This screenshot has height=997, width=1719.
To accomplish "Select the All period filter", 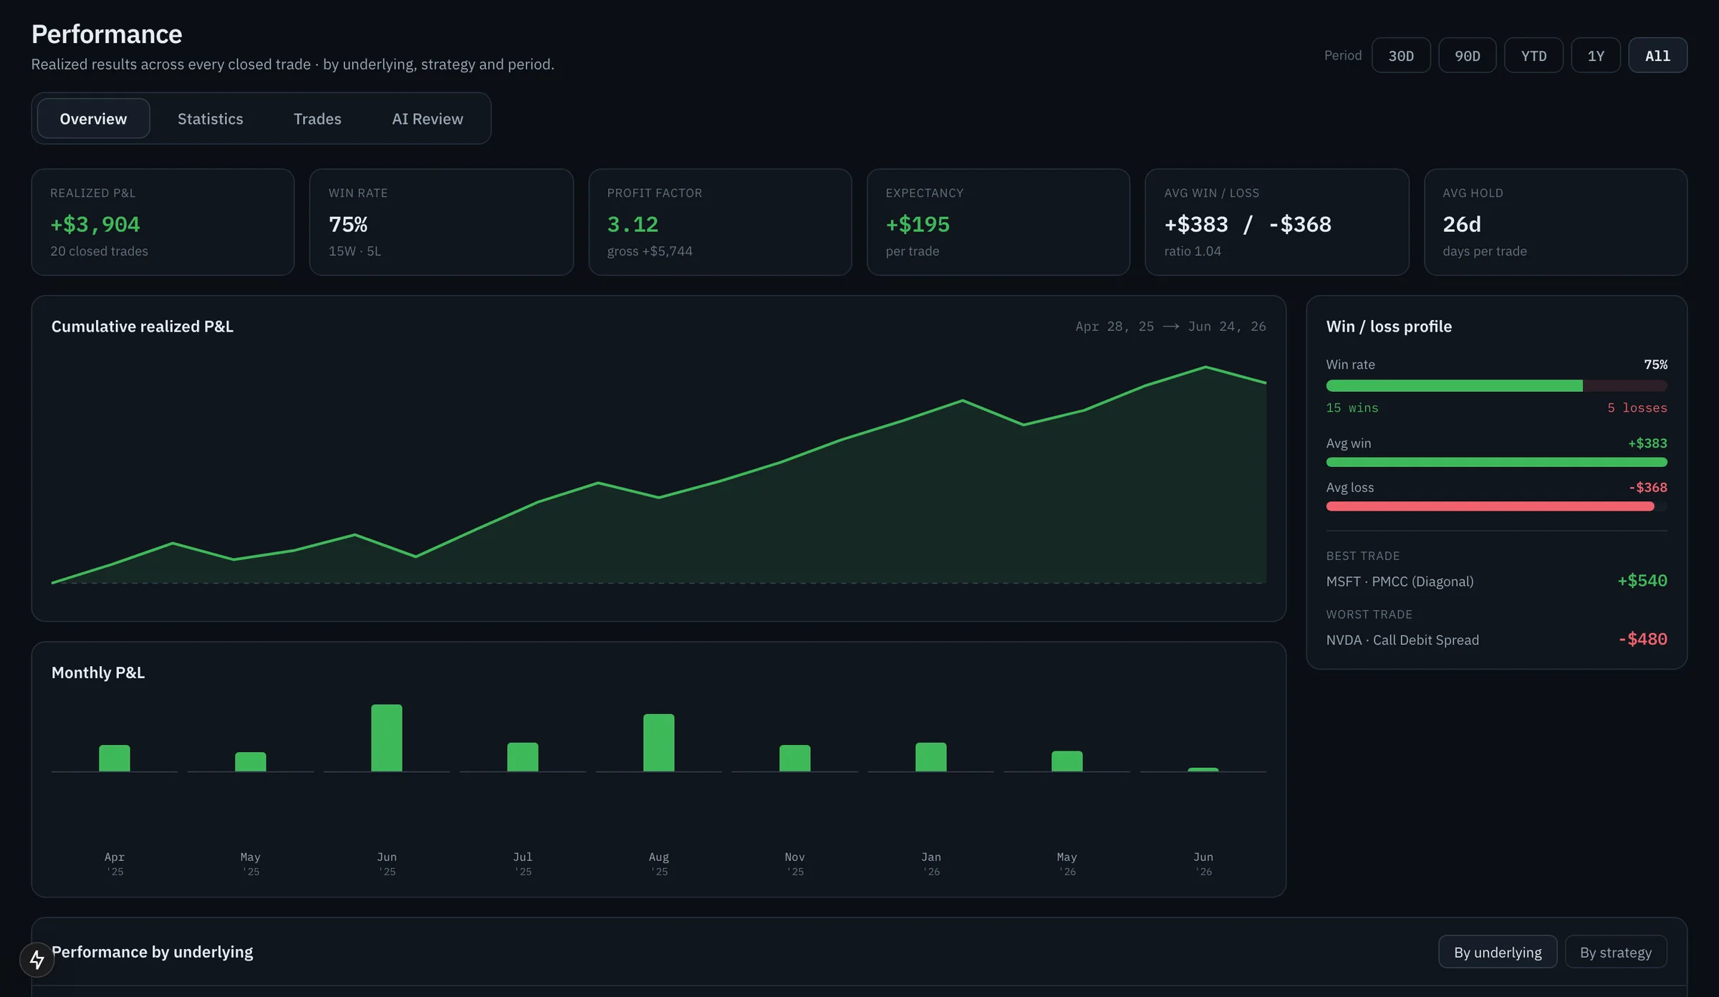I will pyautogui.click(x=1657, y=56).
